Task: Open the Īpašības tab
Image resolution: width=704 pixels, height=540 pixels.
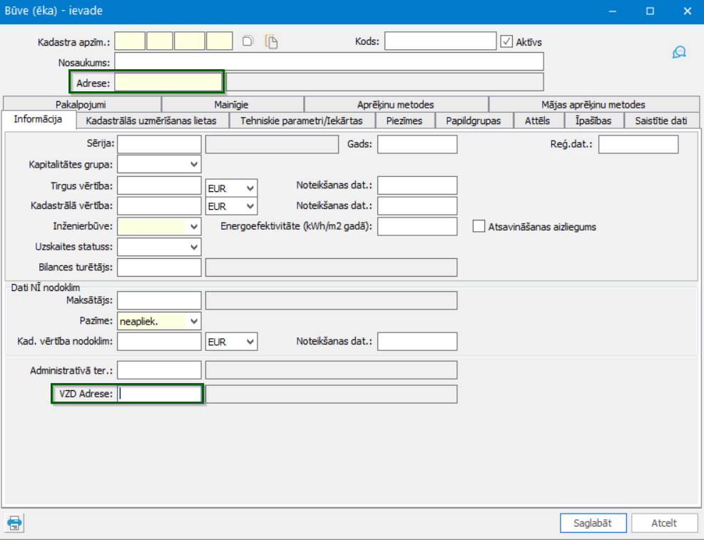Action: pos(593,121)
